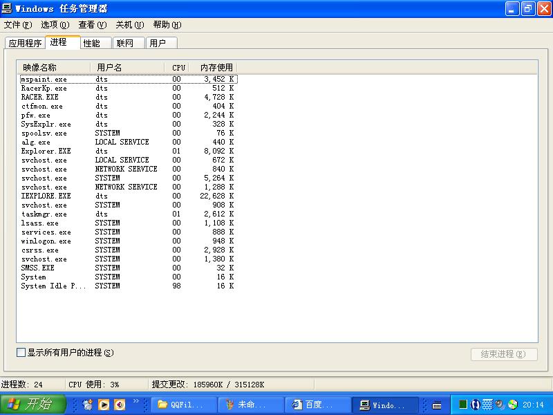Click the CPU 使用: 3% status entry
The width and height of the screenshot is (553, 415).
[x=94, y=385]
